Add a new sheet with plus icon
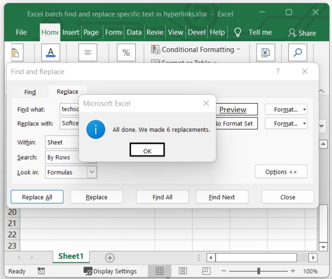332x279 pixels. point(110,258)
